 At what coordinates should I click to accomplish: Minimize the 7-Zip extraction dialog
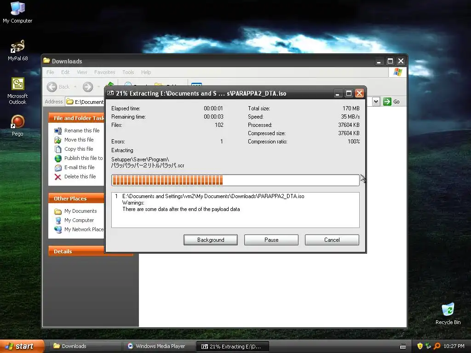click(338, 93)
